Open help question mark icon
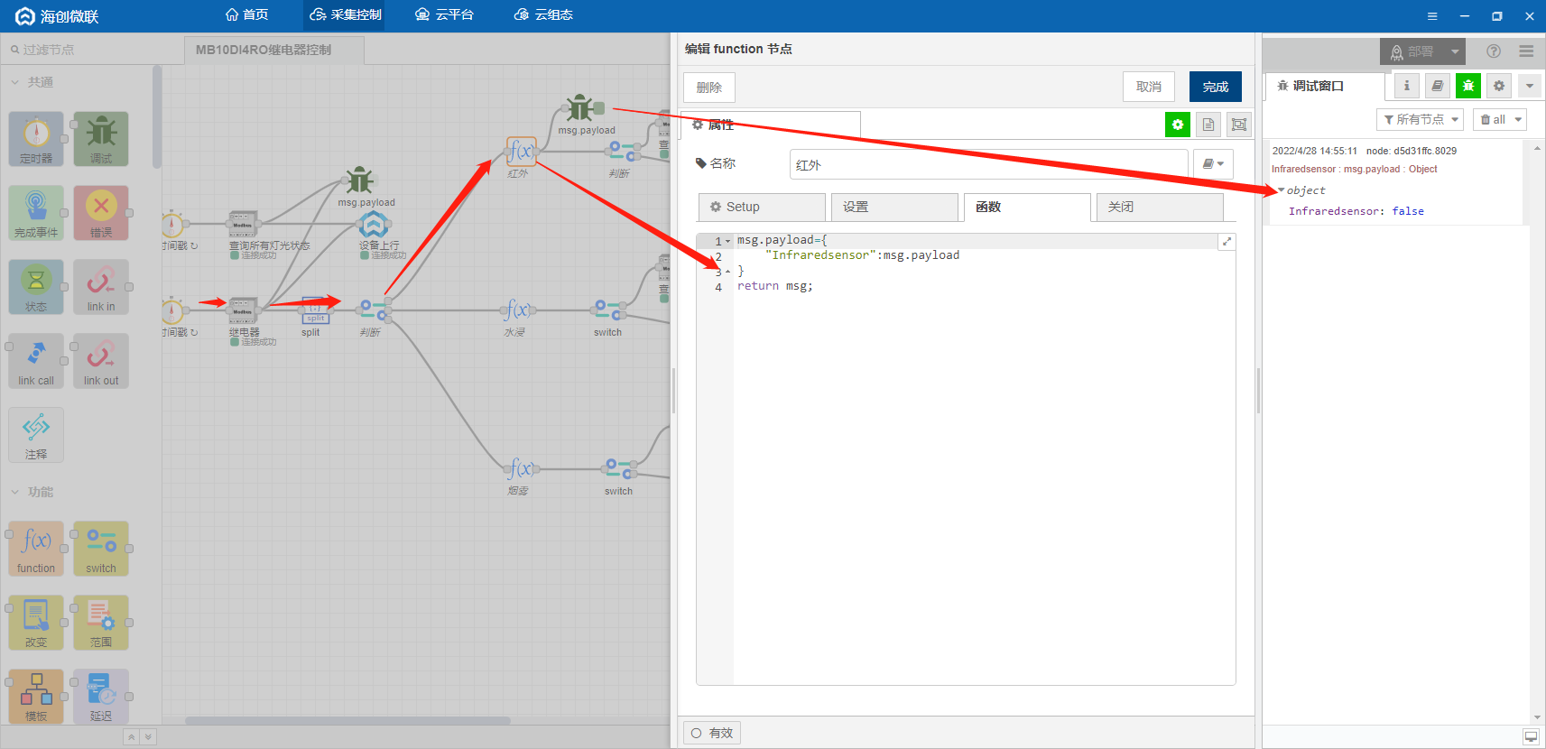 (1494, 51)
